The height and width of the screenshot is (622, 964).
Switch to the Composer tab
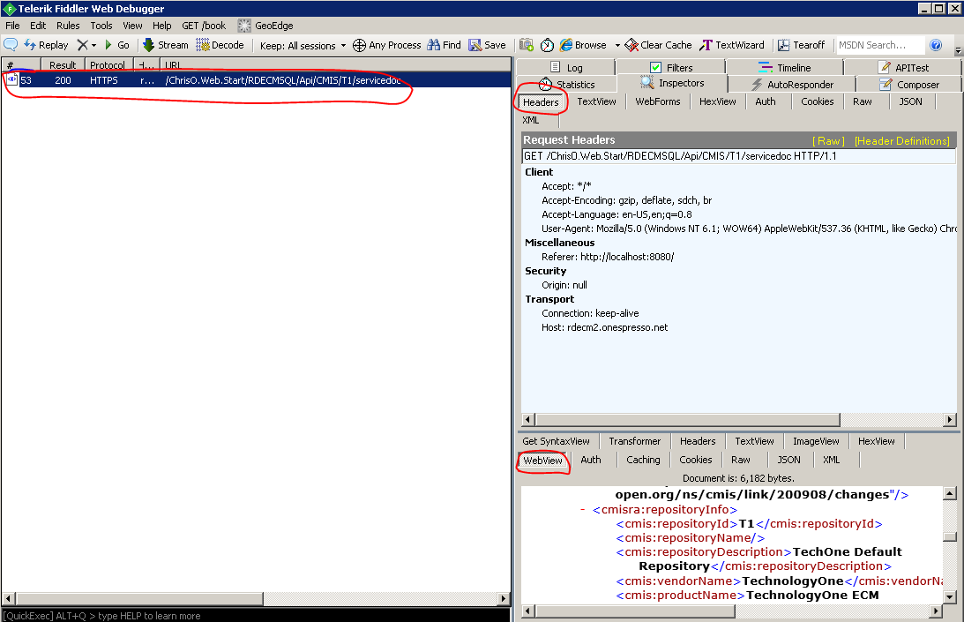click(x=909, y=85)
